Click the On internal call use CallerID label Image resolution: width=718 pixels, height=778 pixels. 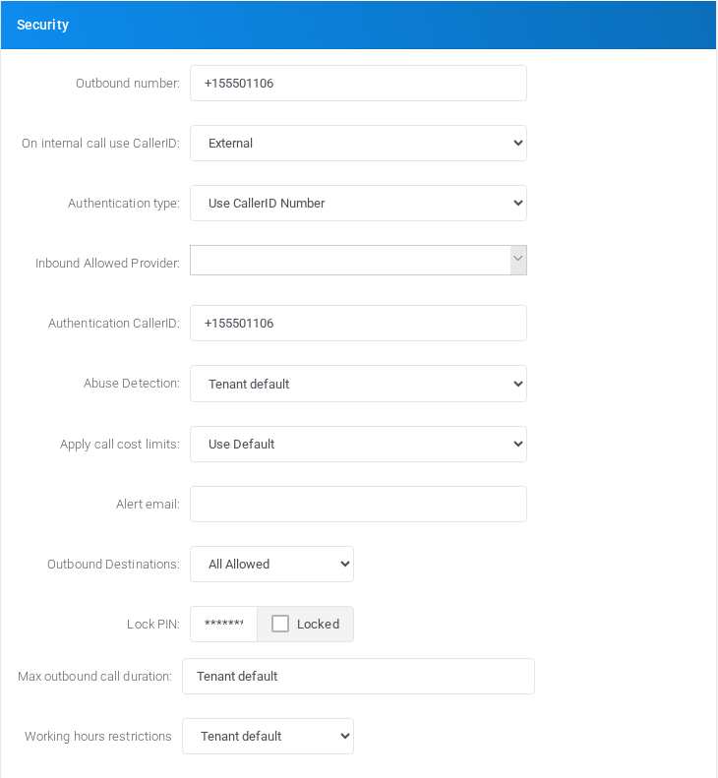(100, 144)
